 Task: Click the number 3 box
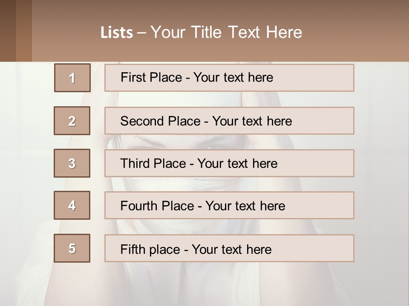pyautogui.click(x=72, y=163)
